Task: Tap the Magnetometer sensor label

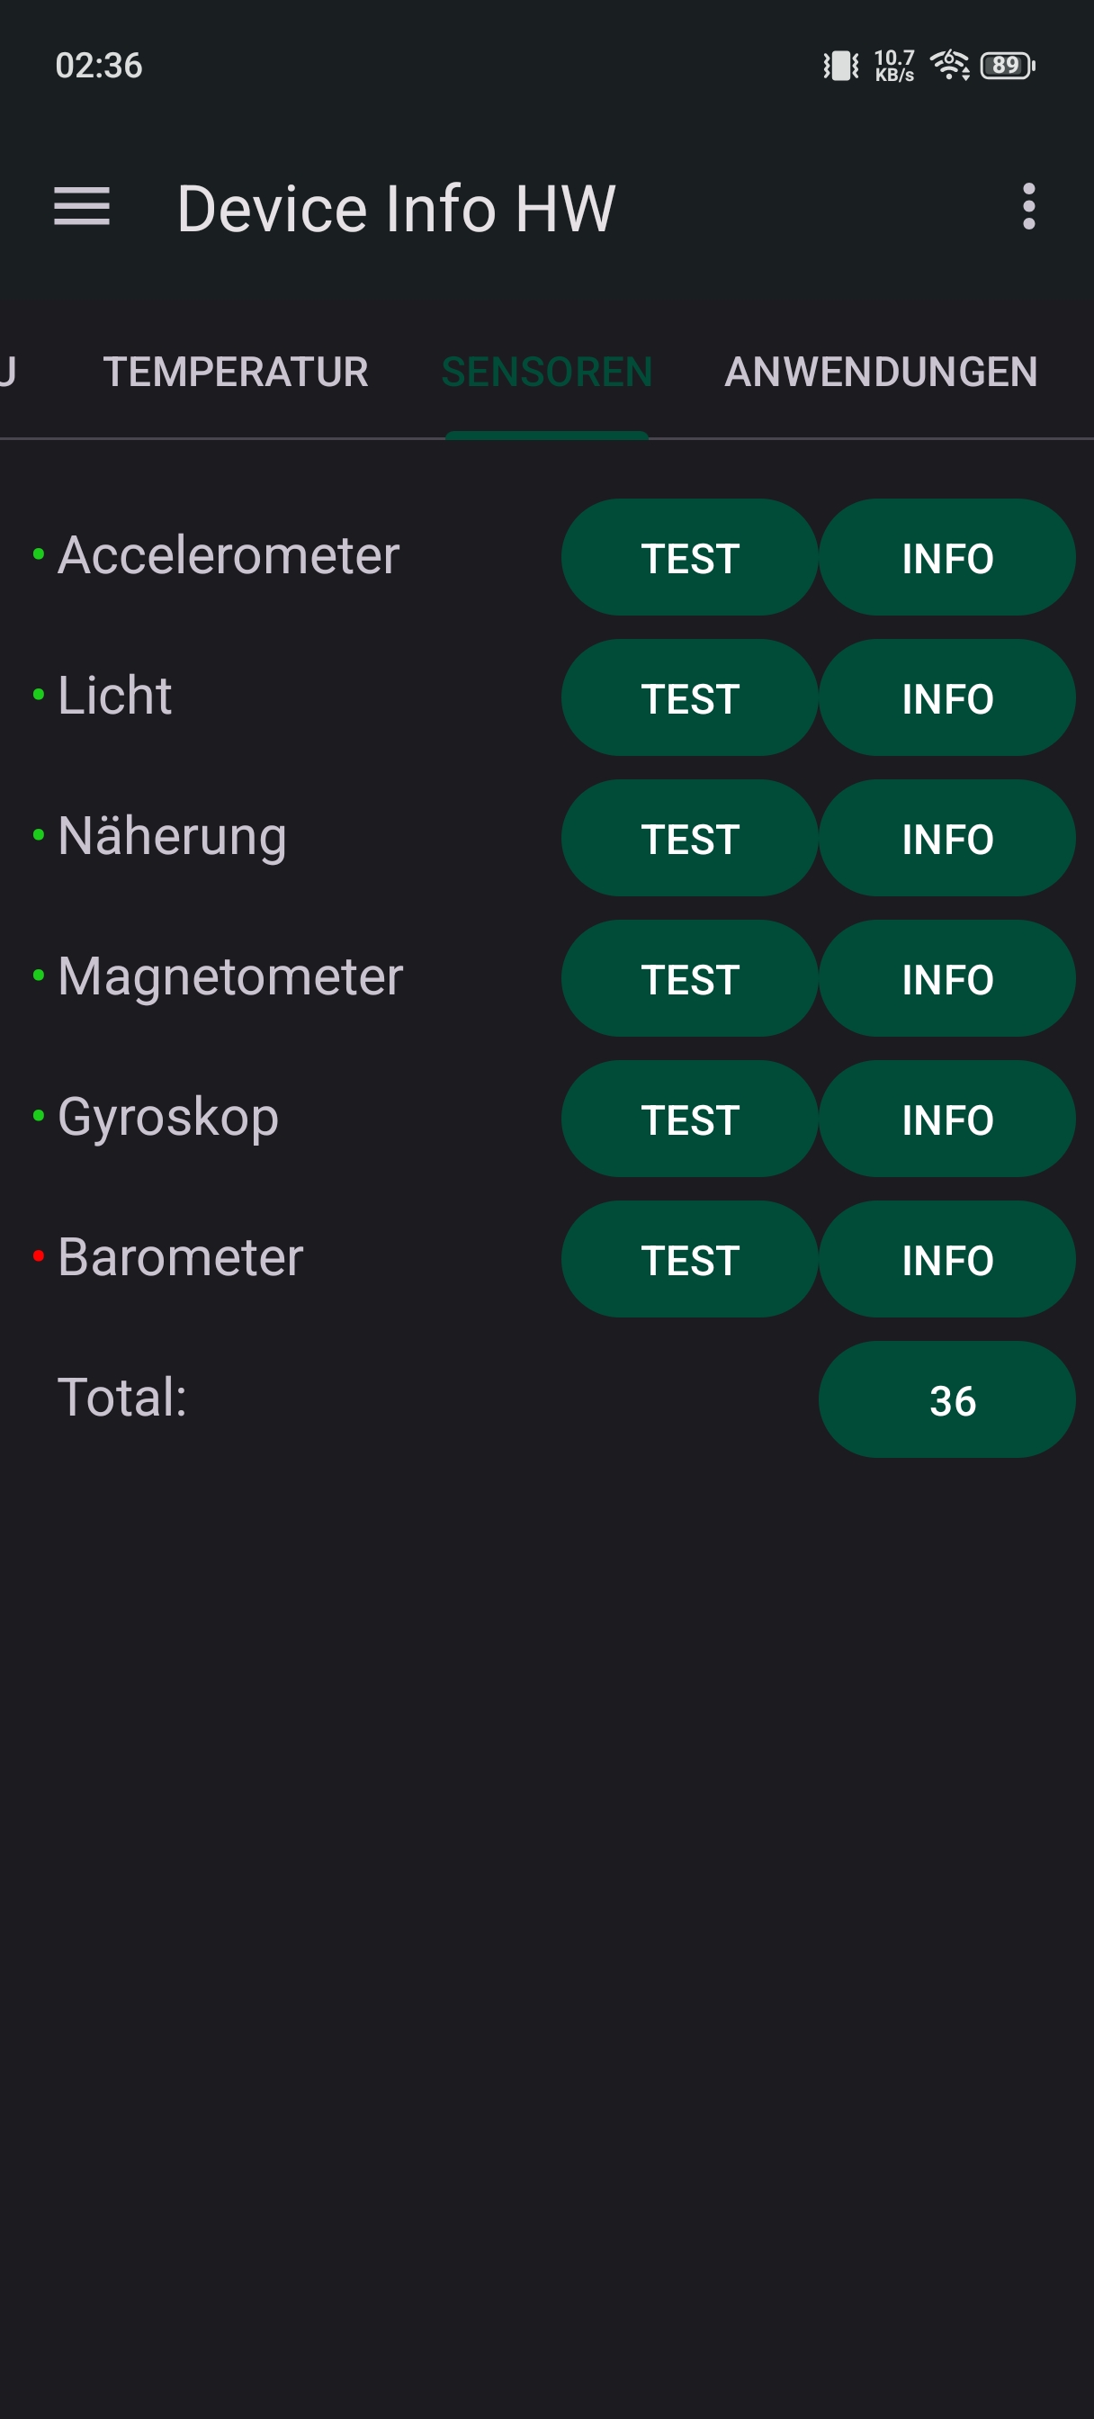Action: click(x=230, y=976)
